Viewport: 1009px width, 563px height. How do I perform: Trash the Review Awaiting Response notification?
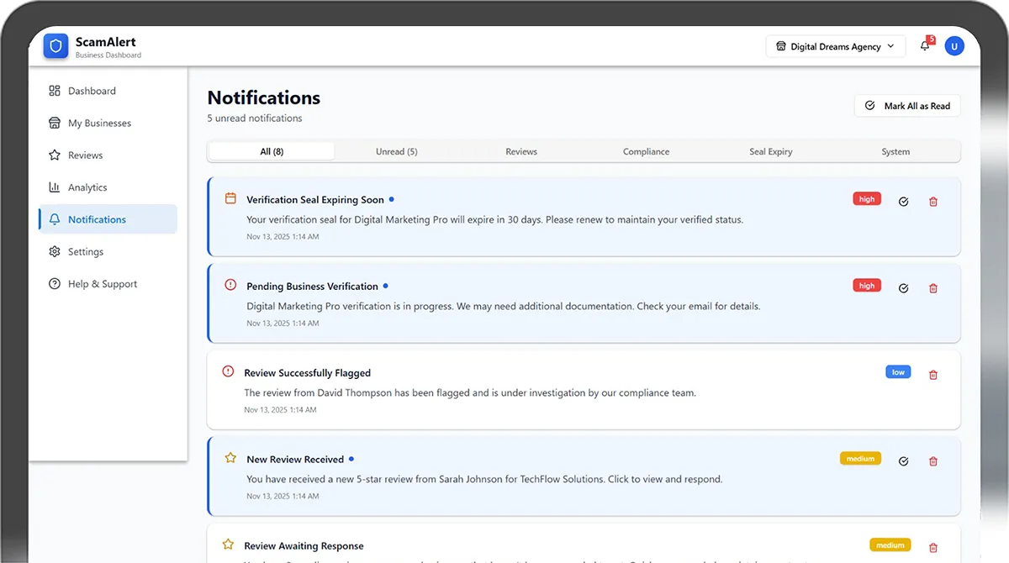pyautogui.click(x=932, y=547)
